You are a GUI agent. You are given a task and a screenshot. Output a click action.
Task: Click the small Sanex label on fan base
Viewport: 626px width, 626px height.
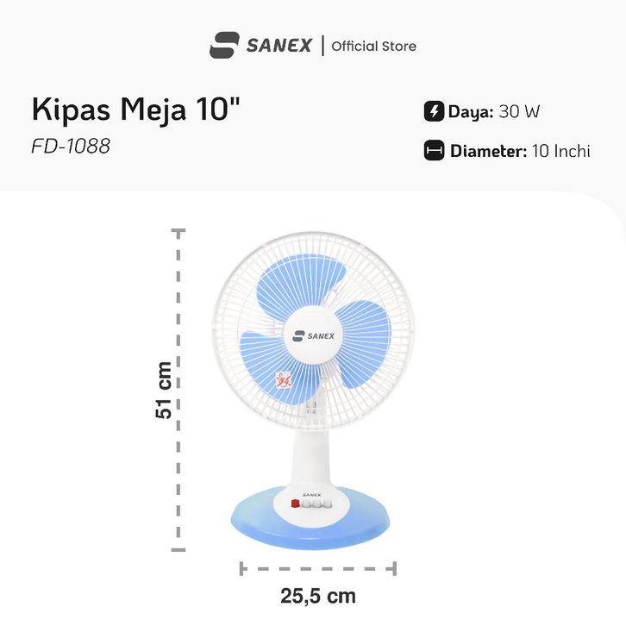pos(311,495)
